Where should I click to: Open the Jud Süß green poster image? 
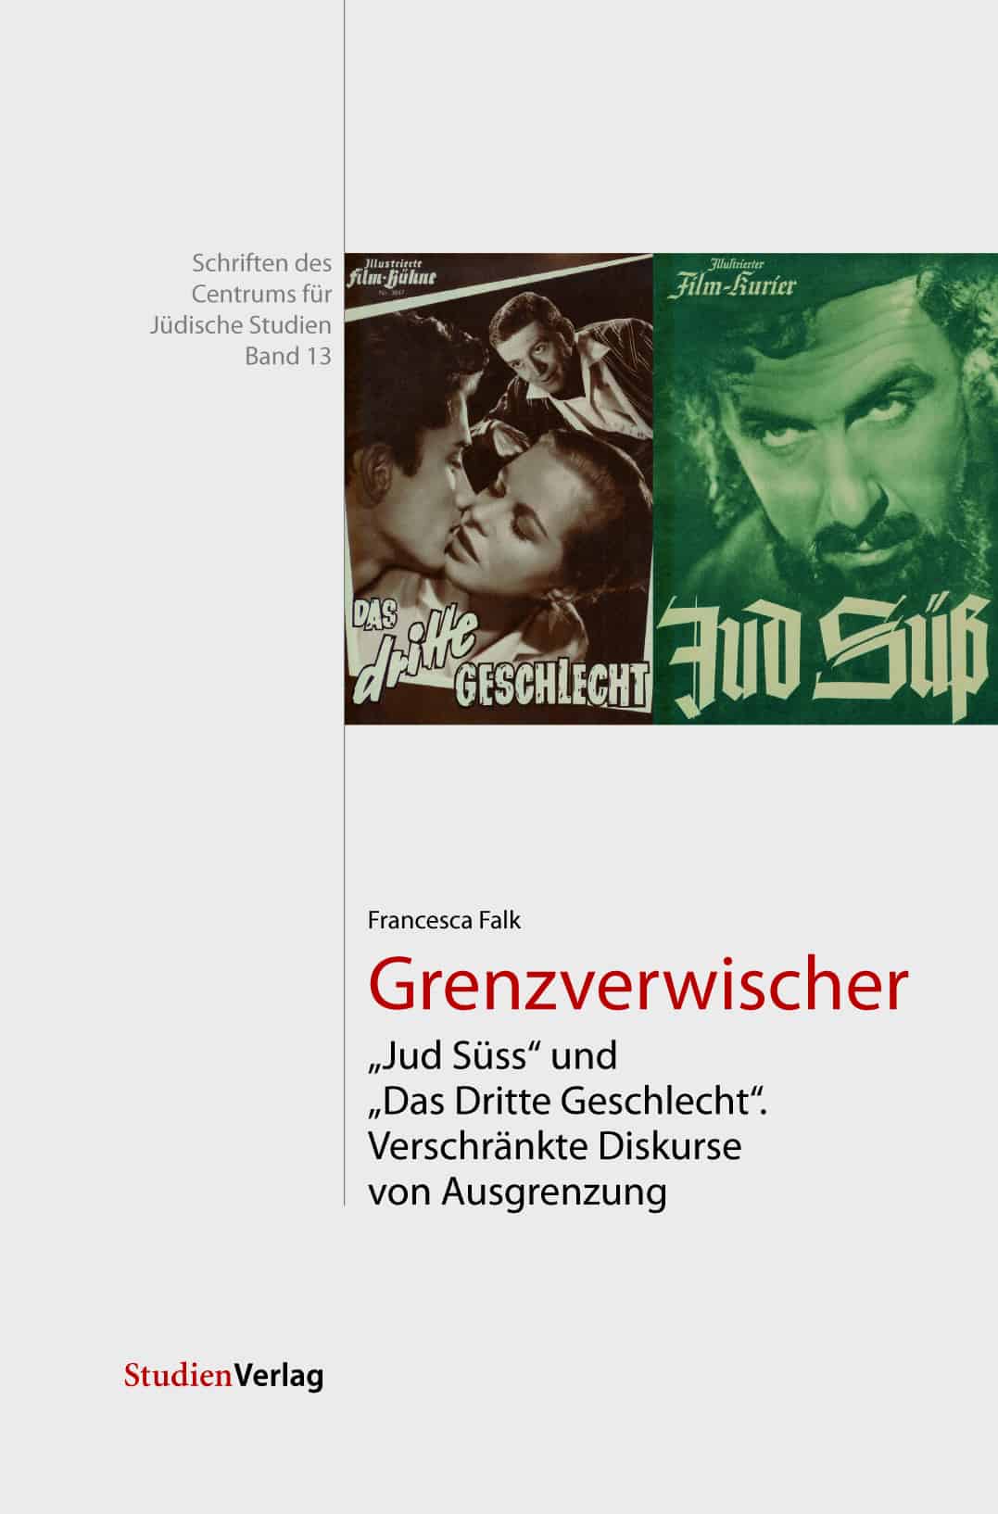(826, 488)
